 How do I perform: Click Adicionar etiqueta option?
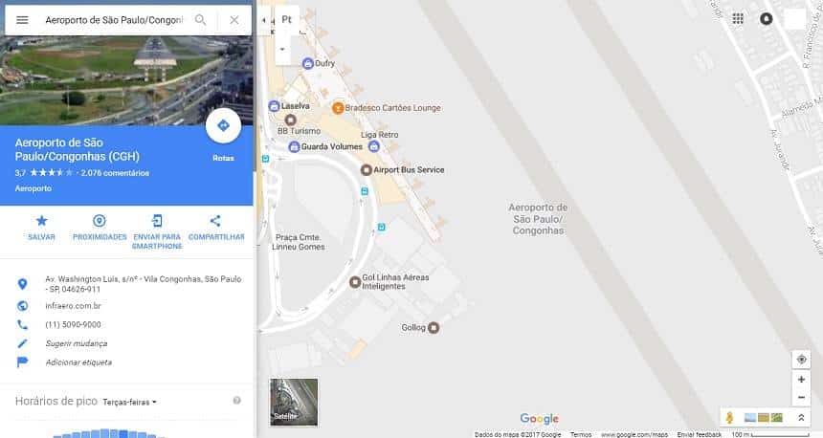coord(78,362)
